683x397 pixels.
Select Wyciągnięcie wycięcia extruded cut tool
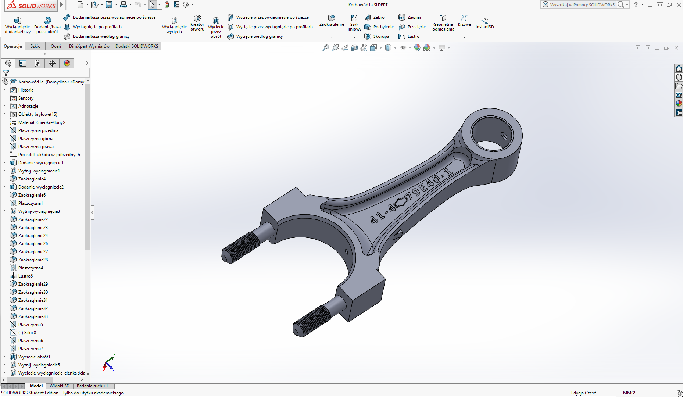pyautogui.click(x=174, y=25)
